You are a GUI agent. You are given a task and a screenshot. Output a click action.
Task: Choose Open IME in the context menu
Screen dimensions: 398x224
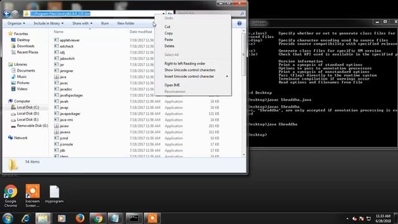[172, 85]
